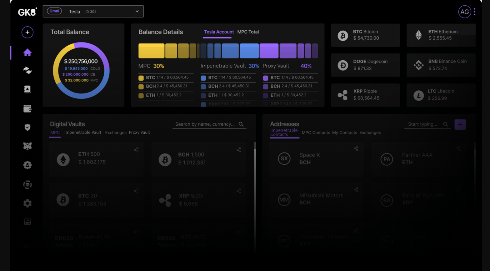
Task: Open the Proxy Vault tab
Action: (139, 132)
